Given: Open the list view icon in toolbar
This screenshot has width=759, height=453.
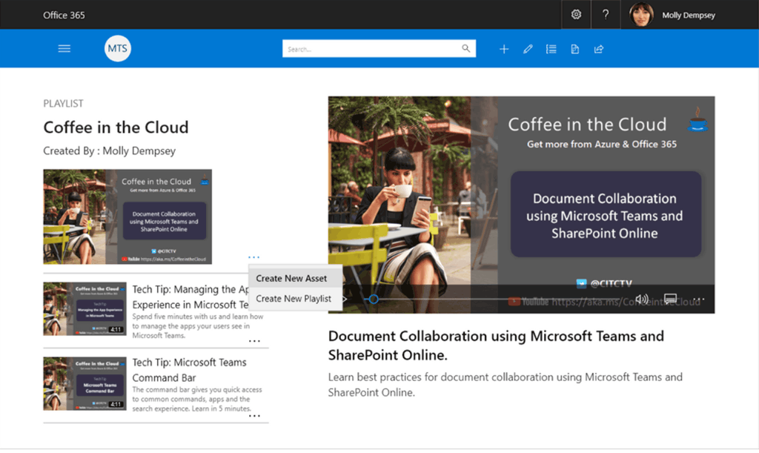Looking at the screenshot, I should [551, 49].
